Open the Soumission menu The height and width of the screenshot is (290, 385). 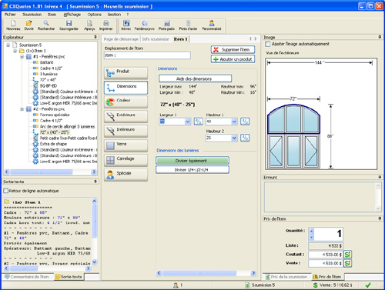32,15
